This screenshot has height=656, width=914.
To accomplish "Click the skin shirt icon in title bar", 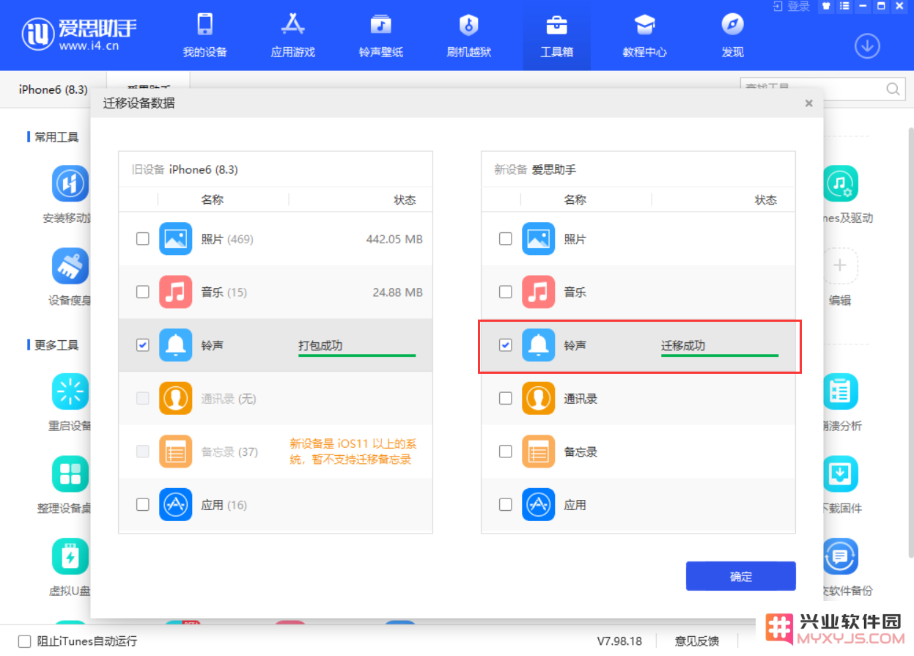I will (x=826, y=7).
